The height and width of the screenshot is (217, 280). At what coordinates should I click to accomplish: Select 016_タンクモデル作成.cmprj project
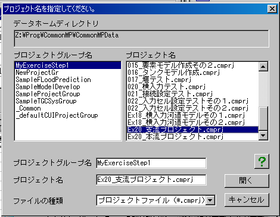pyautogui.click(x=192, y=73)
